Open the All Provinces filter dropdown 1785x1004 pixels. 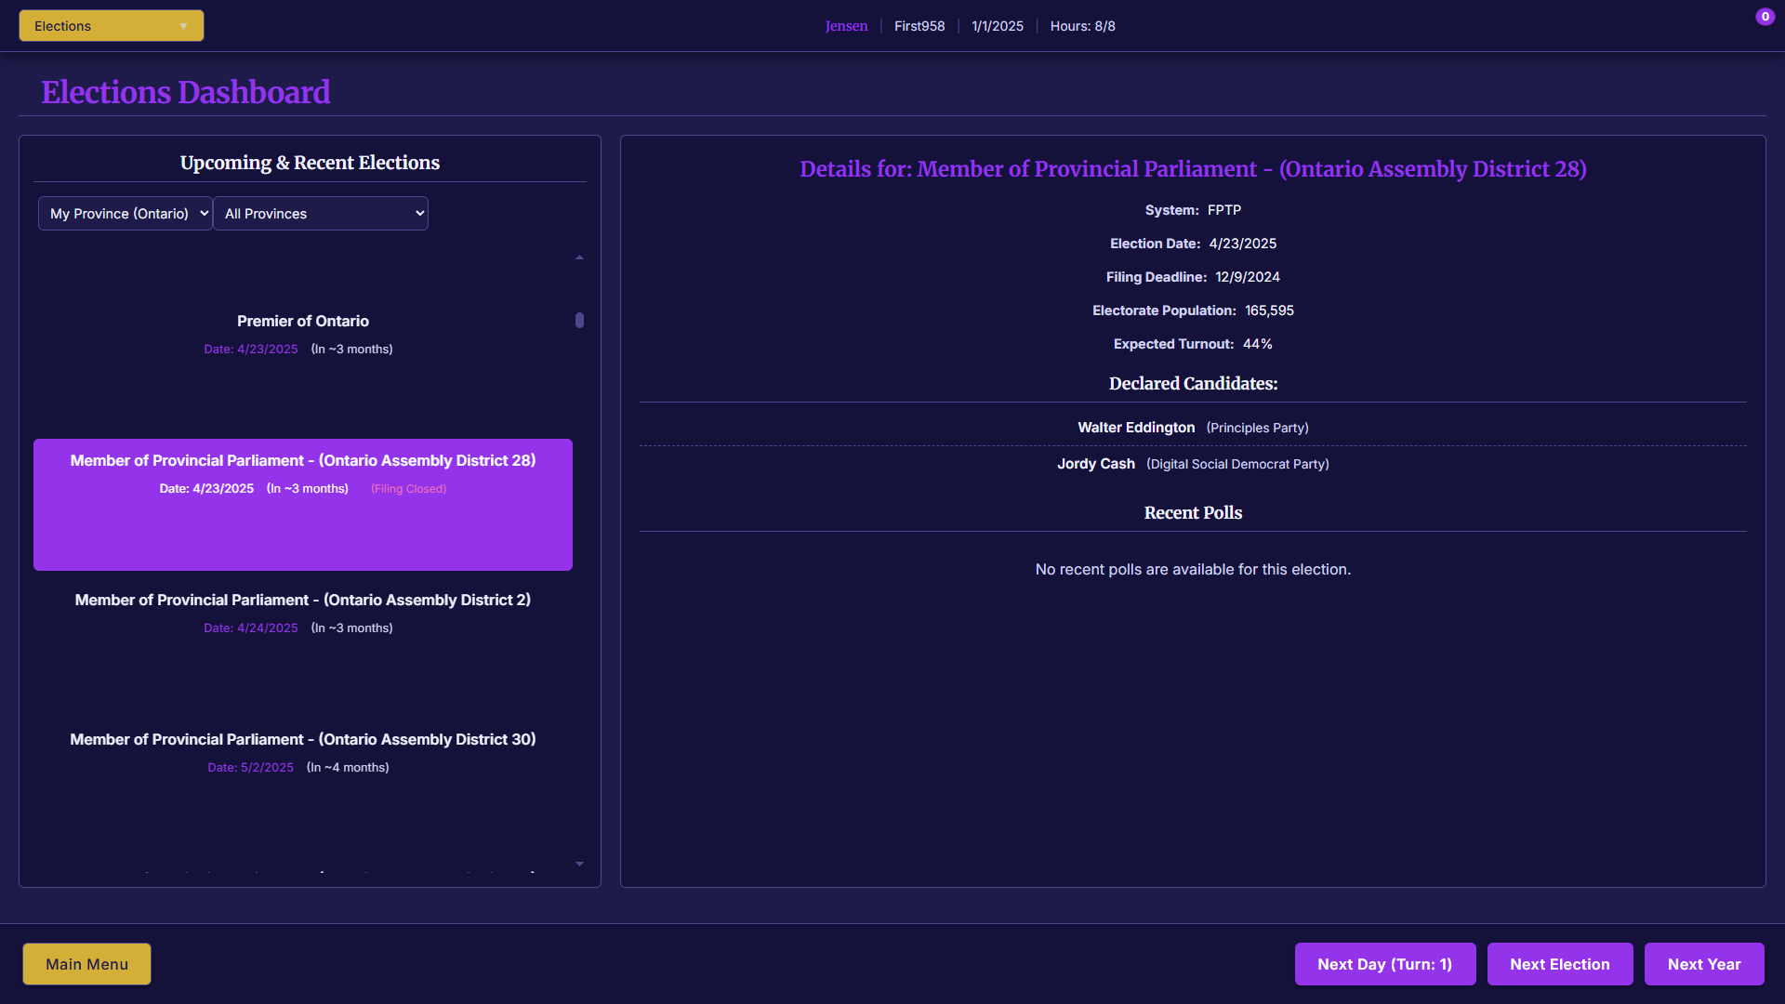pos(321,214)
